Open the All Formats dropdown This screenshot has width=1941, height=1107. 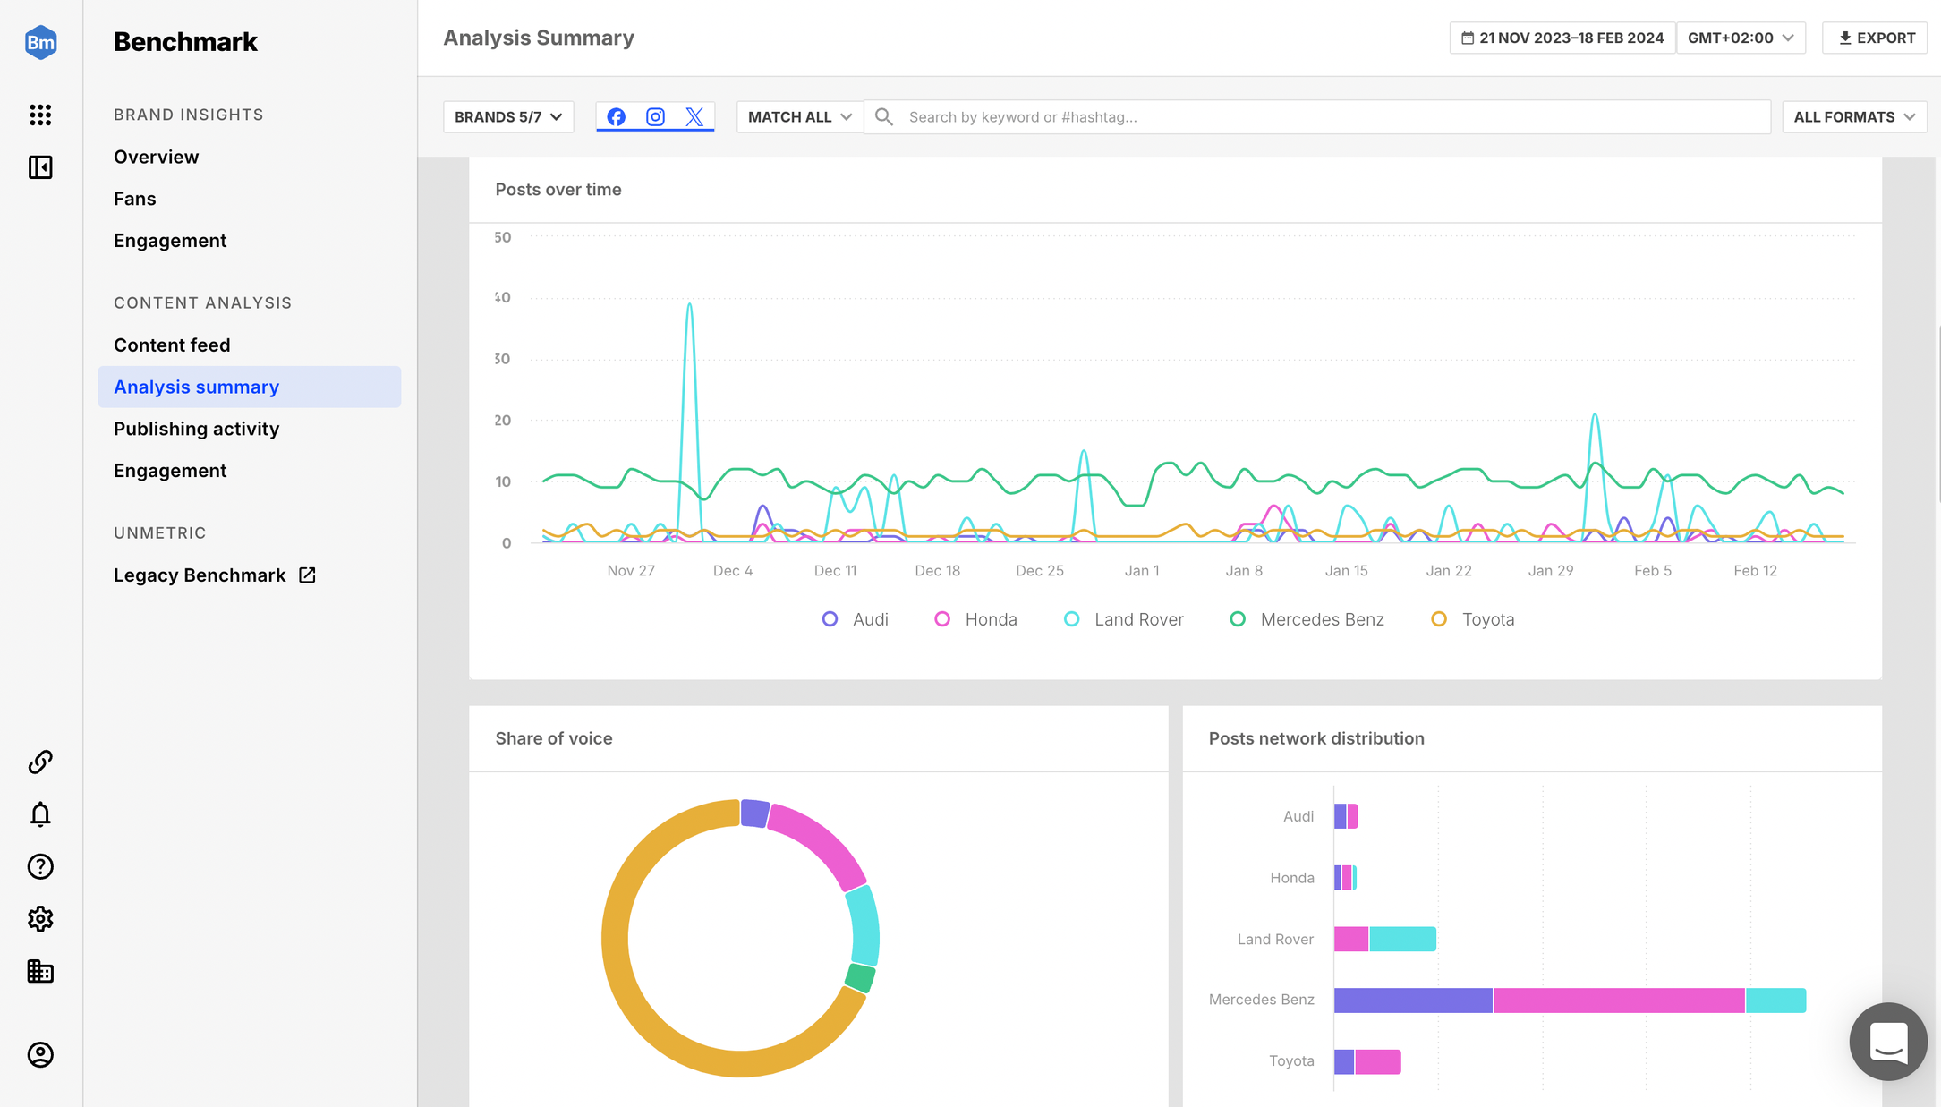point(1854,117)
